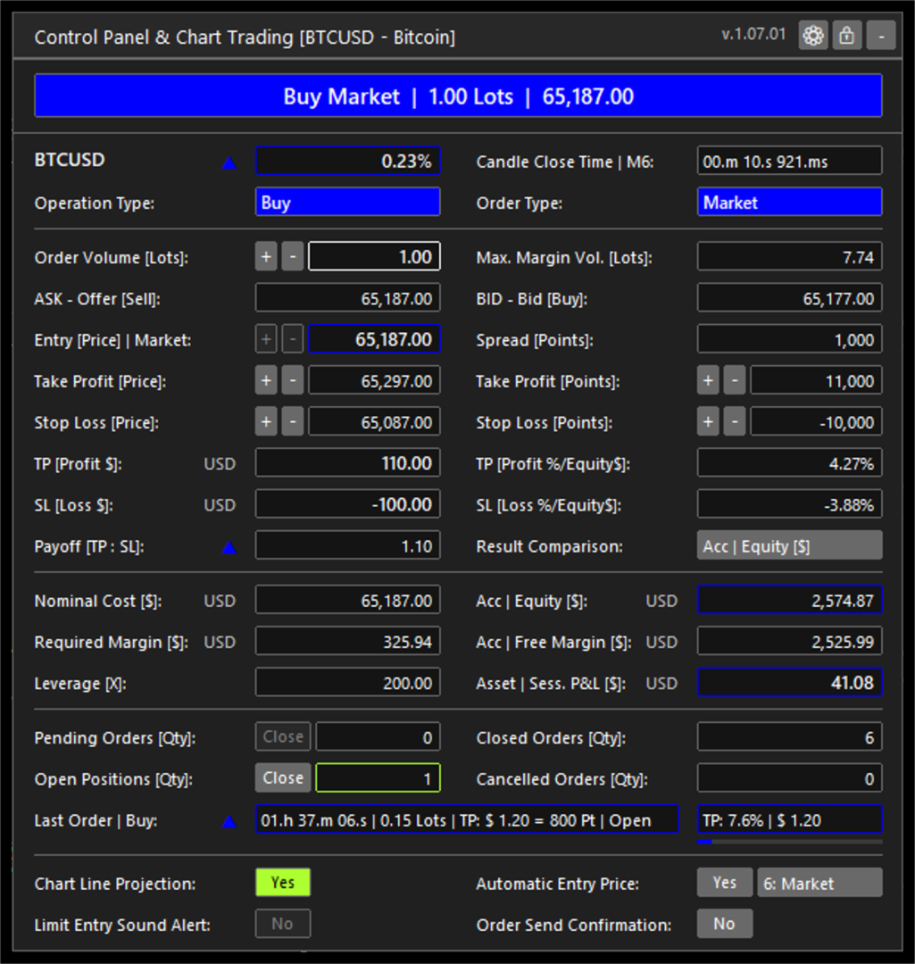The image size is (915, 964).
Task: Toggle Chart Line Projection Yes button
Action: point(283,882)
